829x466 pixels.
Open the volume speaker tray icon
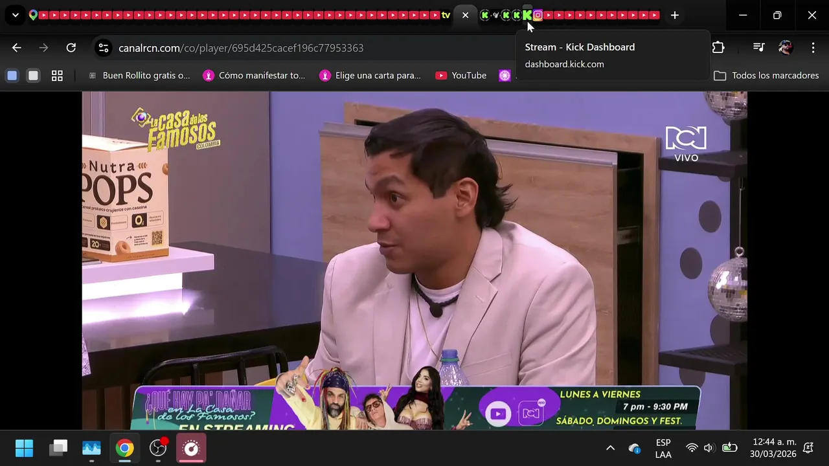tap(709, 448)
